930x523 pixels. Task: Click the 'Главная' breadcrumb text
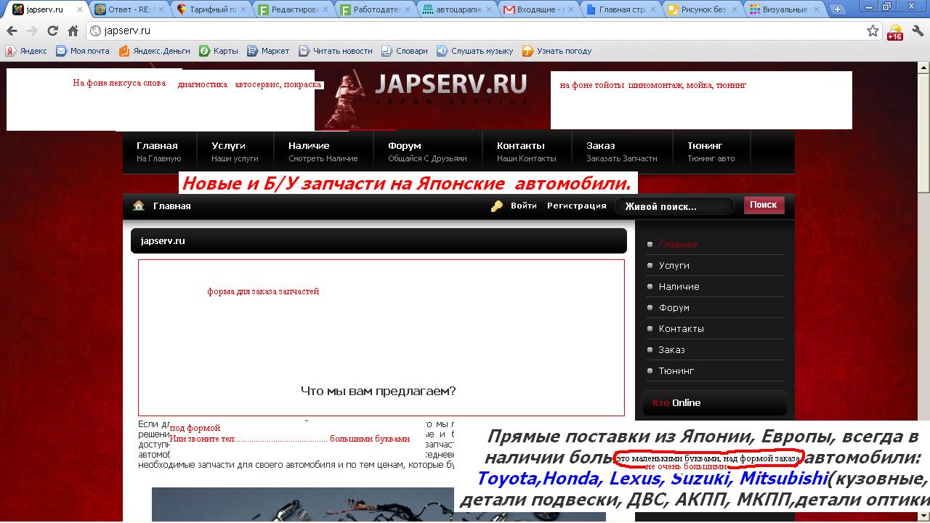[x=172, y=206]
